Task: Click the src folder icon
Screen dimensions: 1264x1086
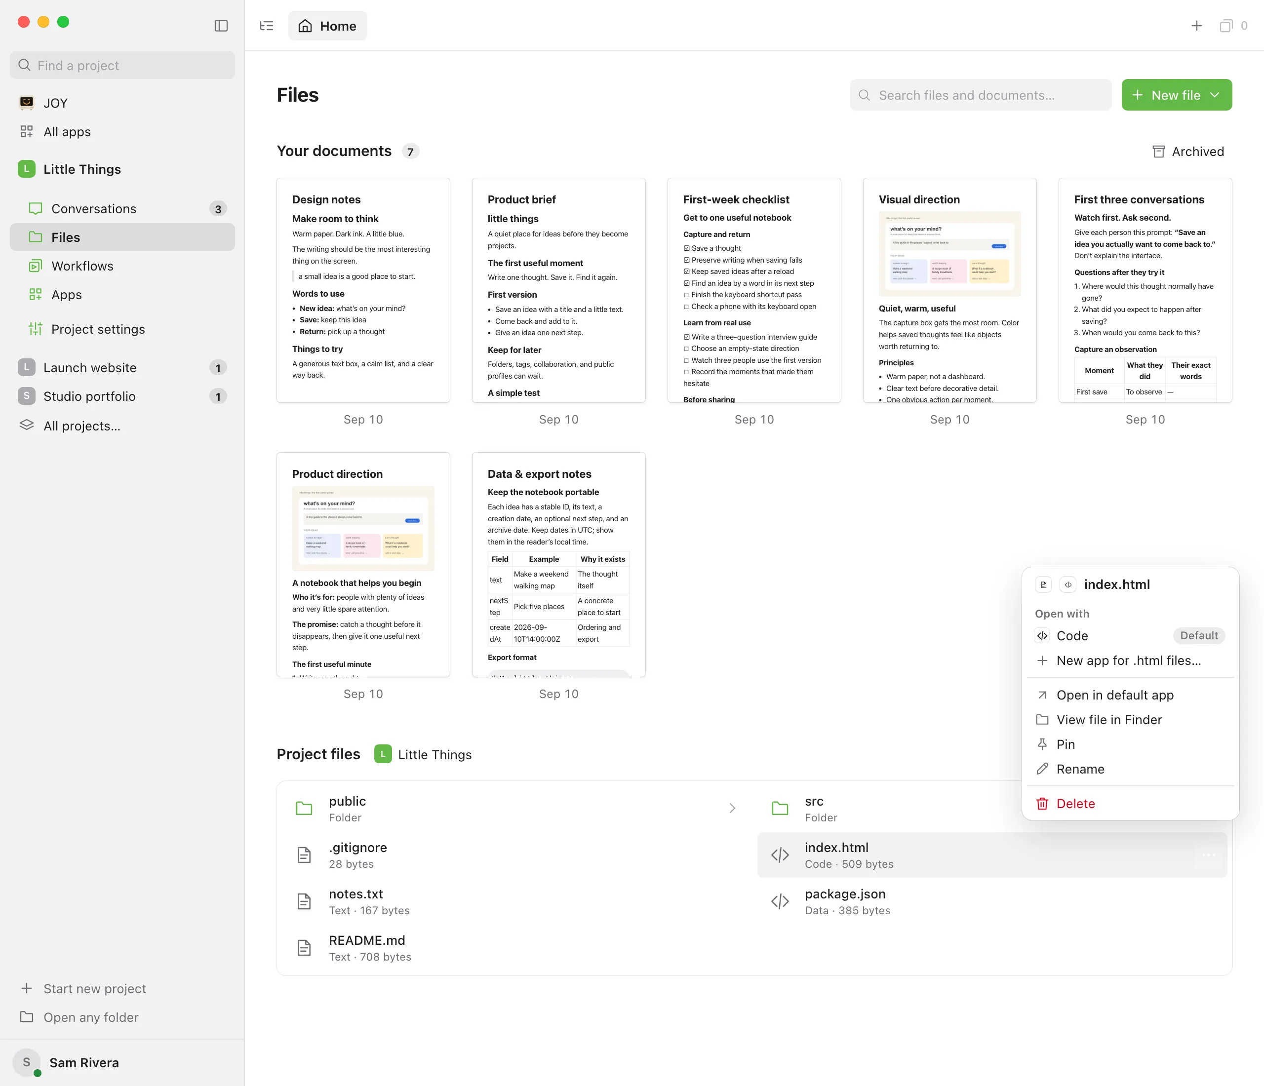Action: point(780,809)
